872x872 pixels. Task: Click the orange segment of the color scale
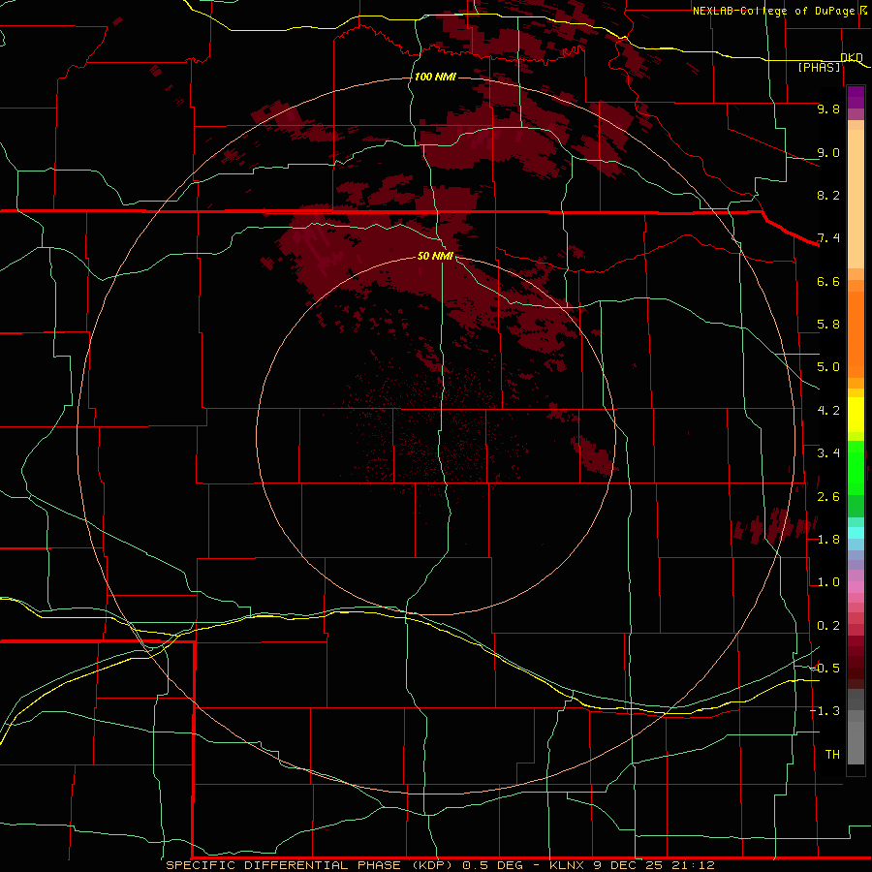856,333
